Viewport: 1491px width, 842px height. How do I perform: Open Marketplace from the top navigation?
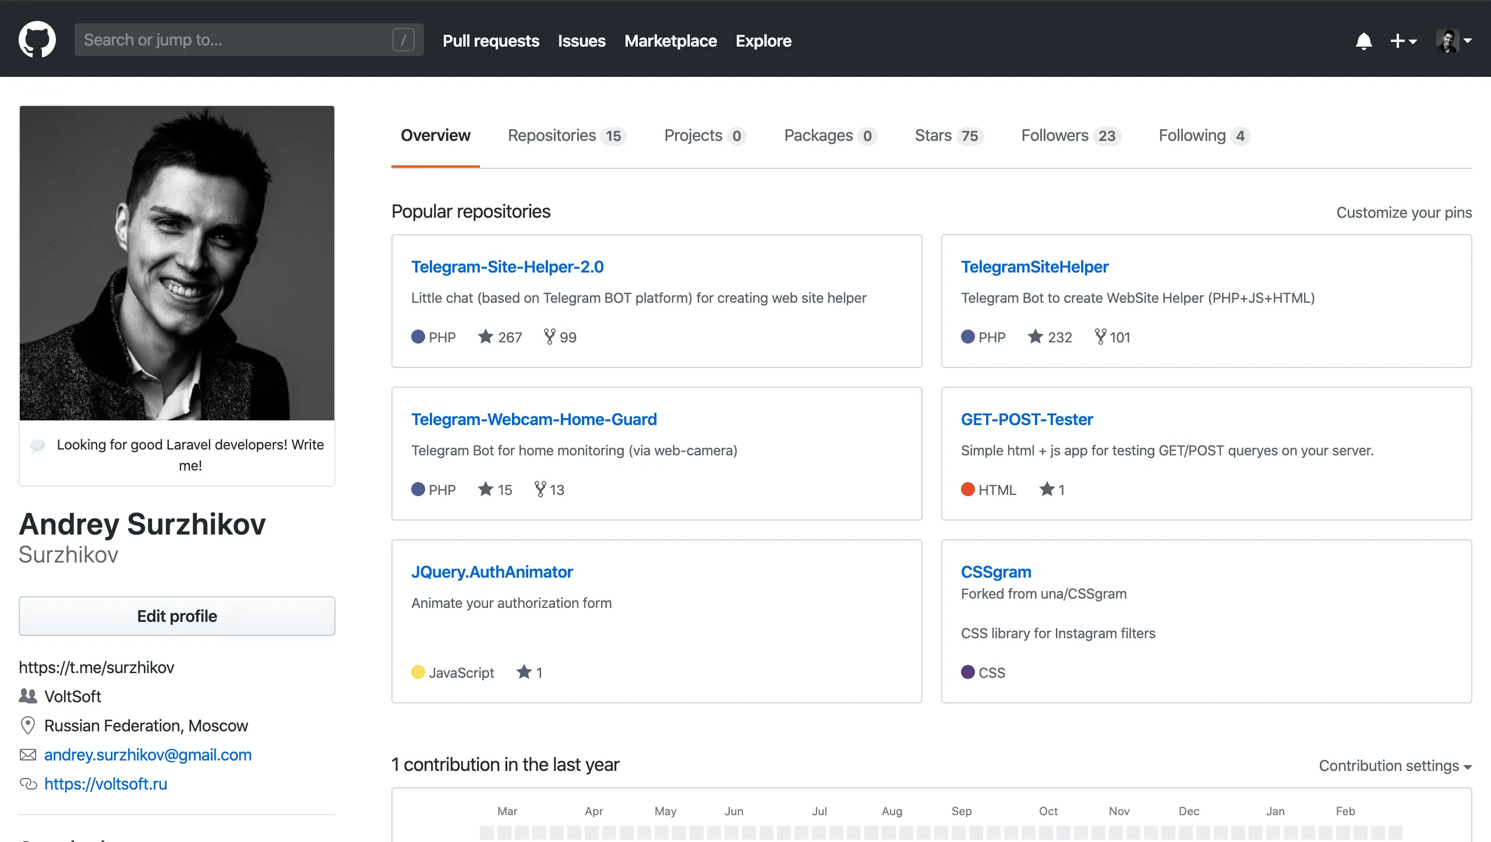(x=670, y=41)
